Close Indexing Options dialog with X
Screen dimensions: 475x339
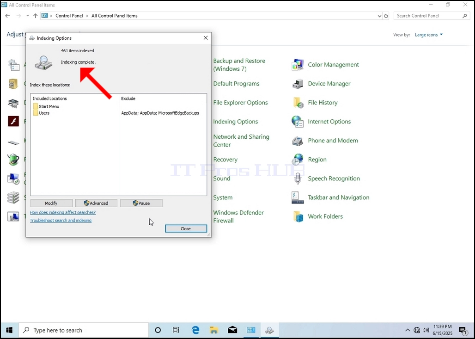[206, 38]
